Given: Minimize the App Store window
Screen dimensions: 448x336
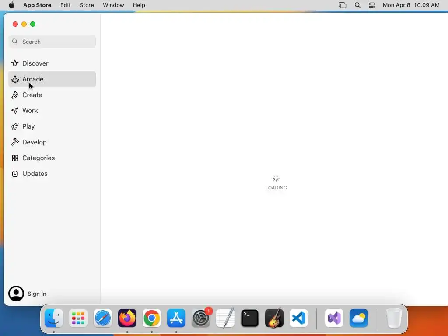Looking at the screenshot, I should [x=24, y=24].
